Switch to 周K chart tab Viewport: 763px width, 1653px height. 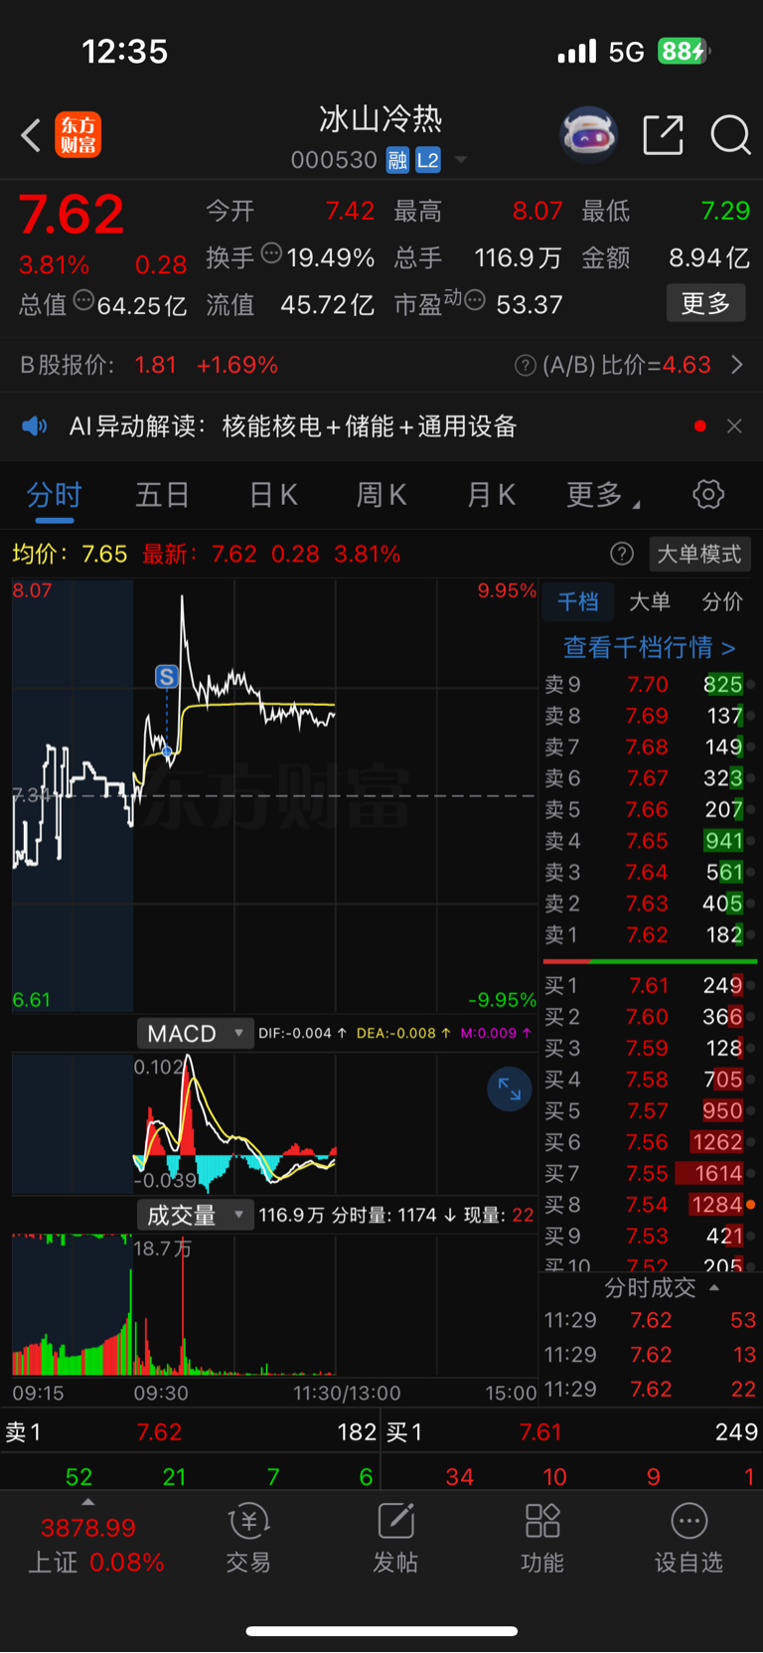click(x=381, y=494)
